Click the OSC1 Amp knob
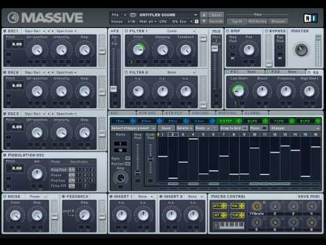Viewport: 326px width, 245px height. click(x=84, y=50)
